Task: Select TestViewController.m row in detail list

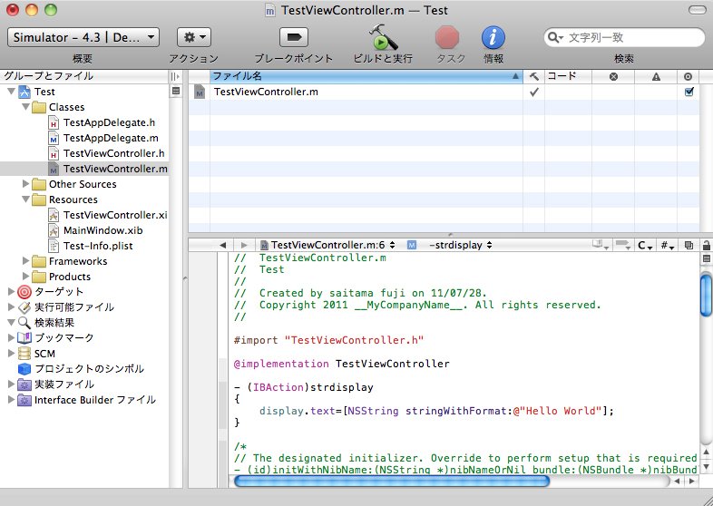Action: [x=444, y=92]
